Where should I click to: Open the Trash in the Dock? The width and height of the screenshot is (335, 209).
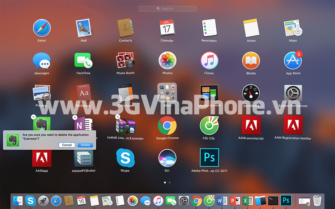(317, 200)
